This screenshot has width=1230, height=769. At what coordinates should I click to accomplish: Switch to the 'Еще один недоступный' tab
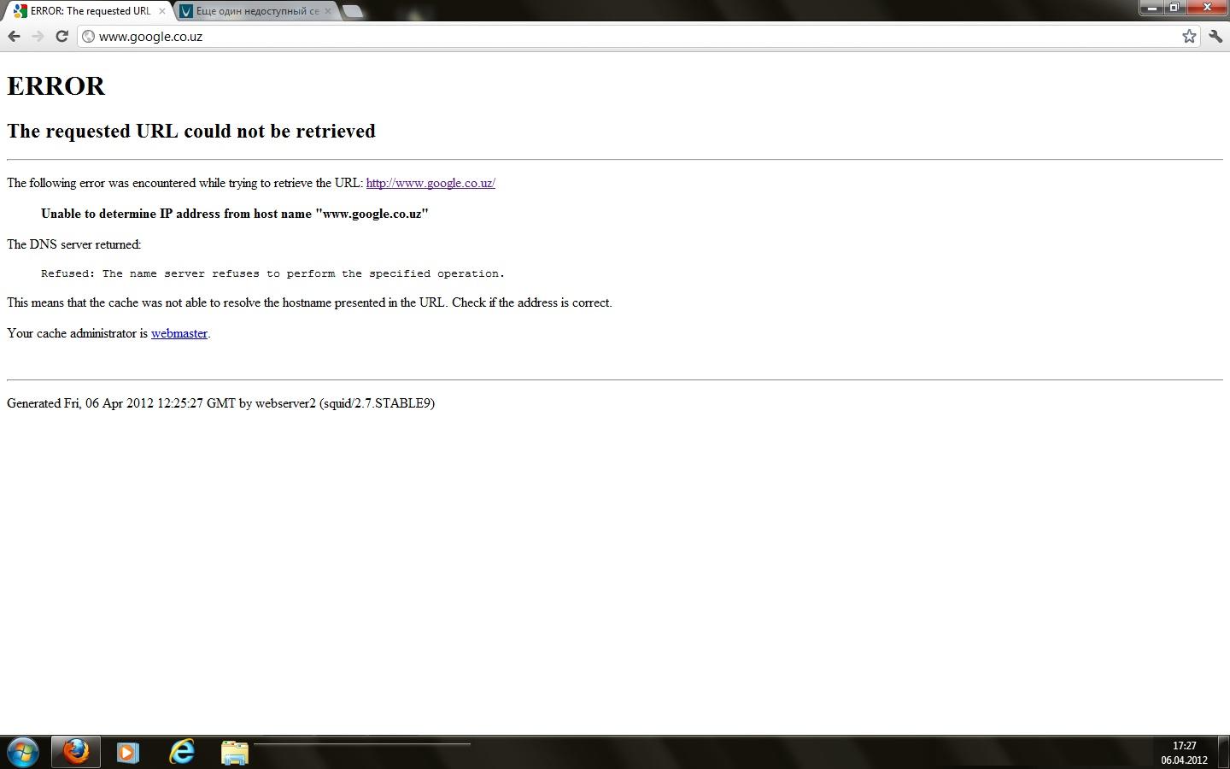coord(256,11)
